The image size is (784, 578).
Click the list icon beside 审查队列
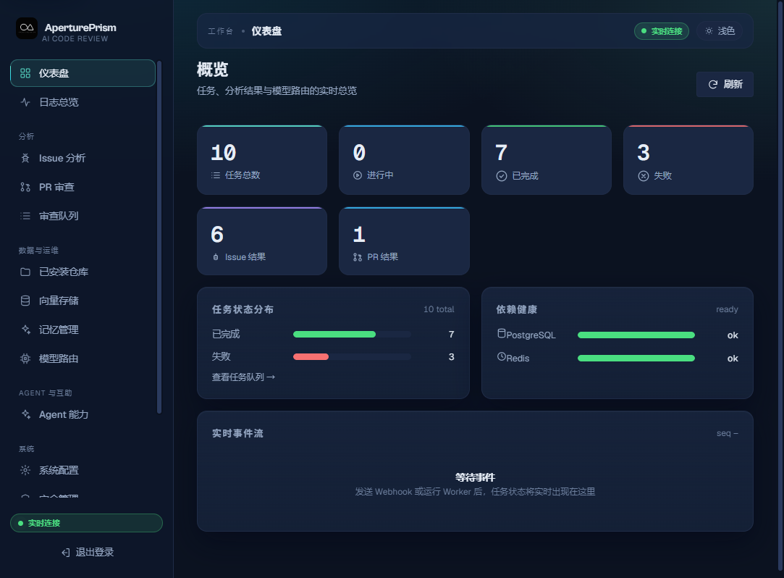coord(25,216)
